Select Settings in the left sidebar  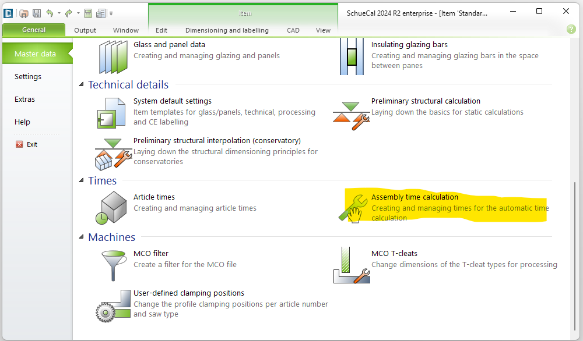pyautogui.click(x=28, y=76)
